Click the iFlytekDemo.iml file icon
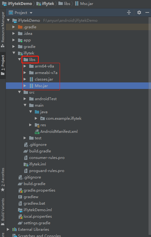151x237 pixels. 20,210
